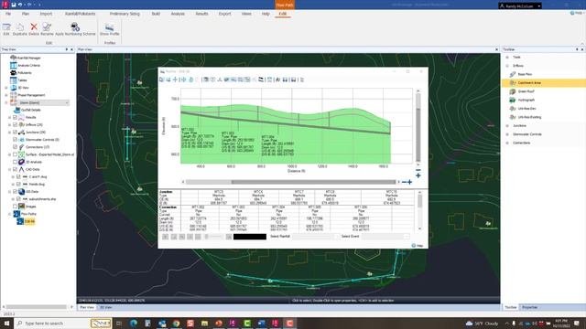This screenshot has width=586, height=329.
Task: Click minus zoom icon beside horizontal scrollbar
Action: tap(404, 182)
